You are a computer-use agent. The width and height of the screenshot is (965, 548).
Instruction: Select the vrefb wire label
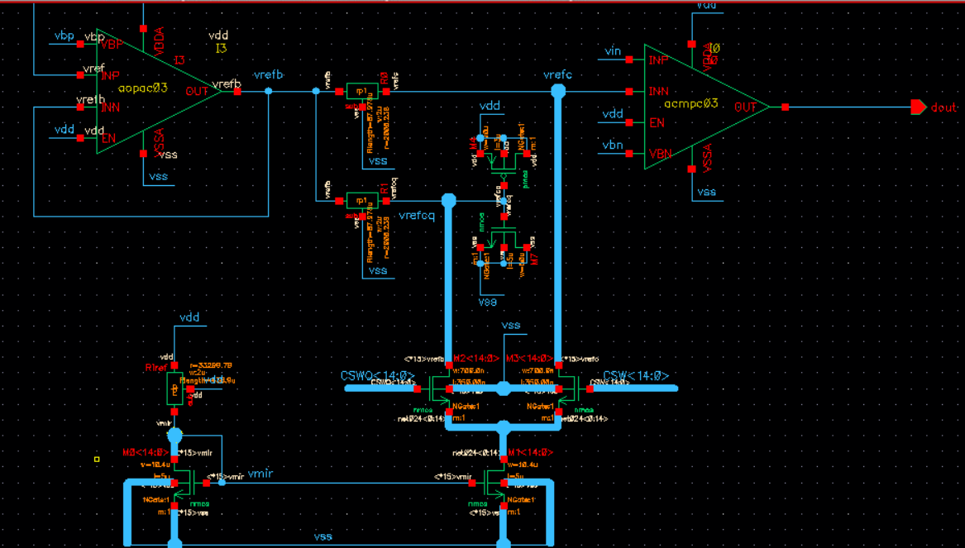pyautogui.click(x=268, y=75)
